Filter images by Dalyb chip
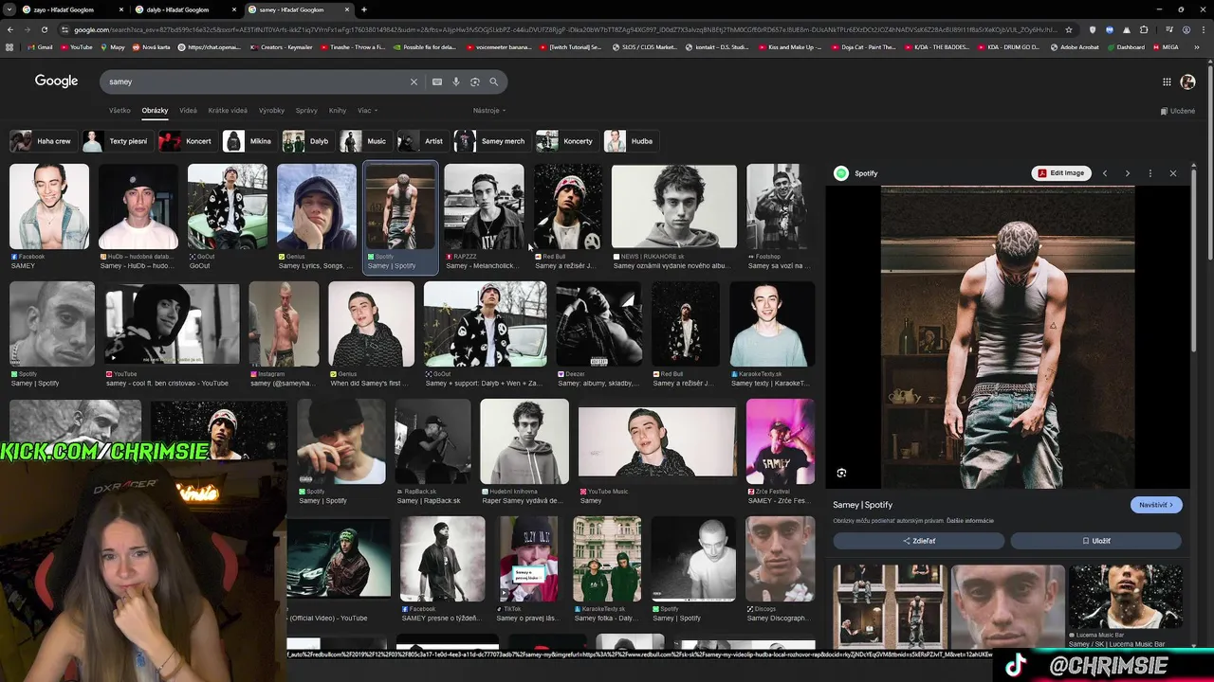 pyautogui.click(x=307, y=141)
